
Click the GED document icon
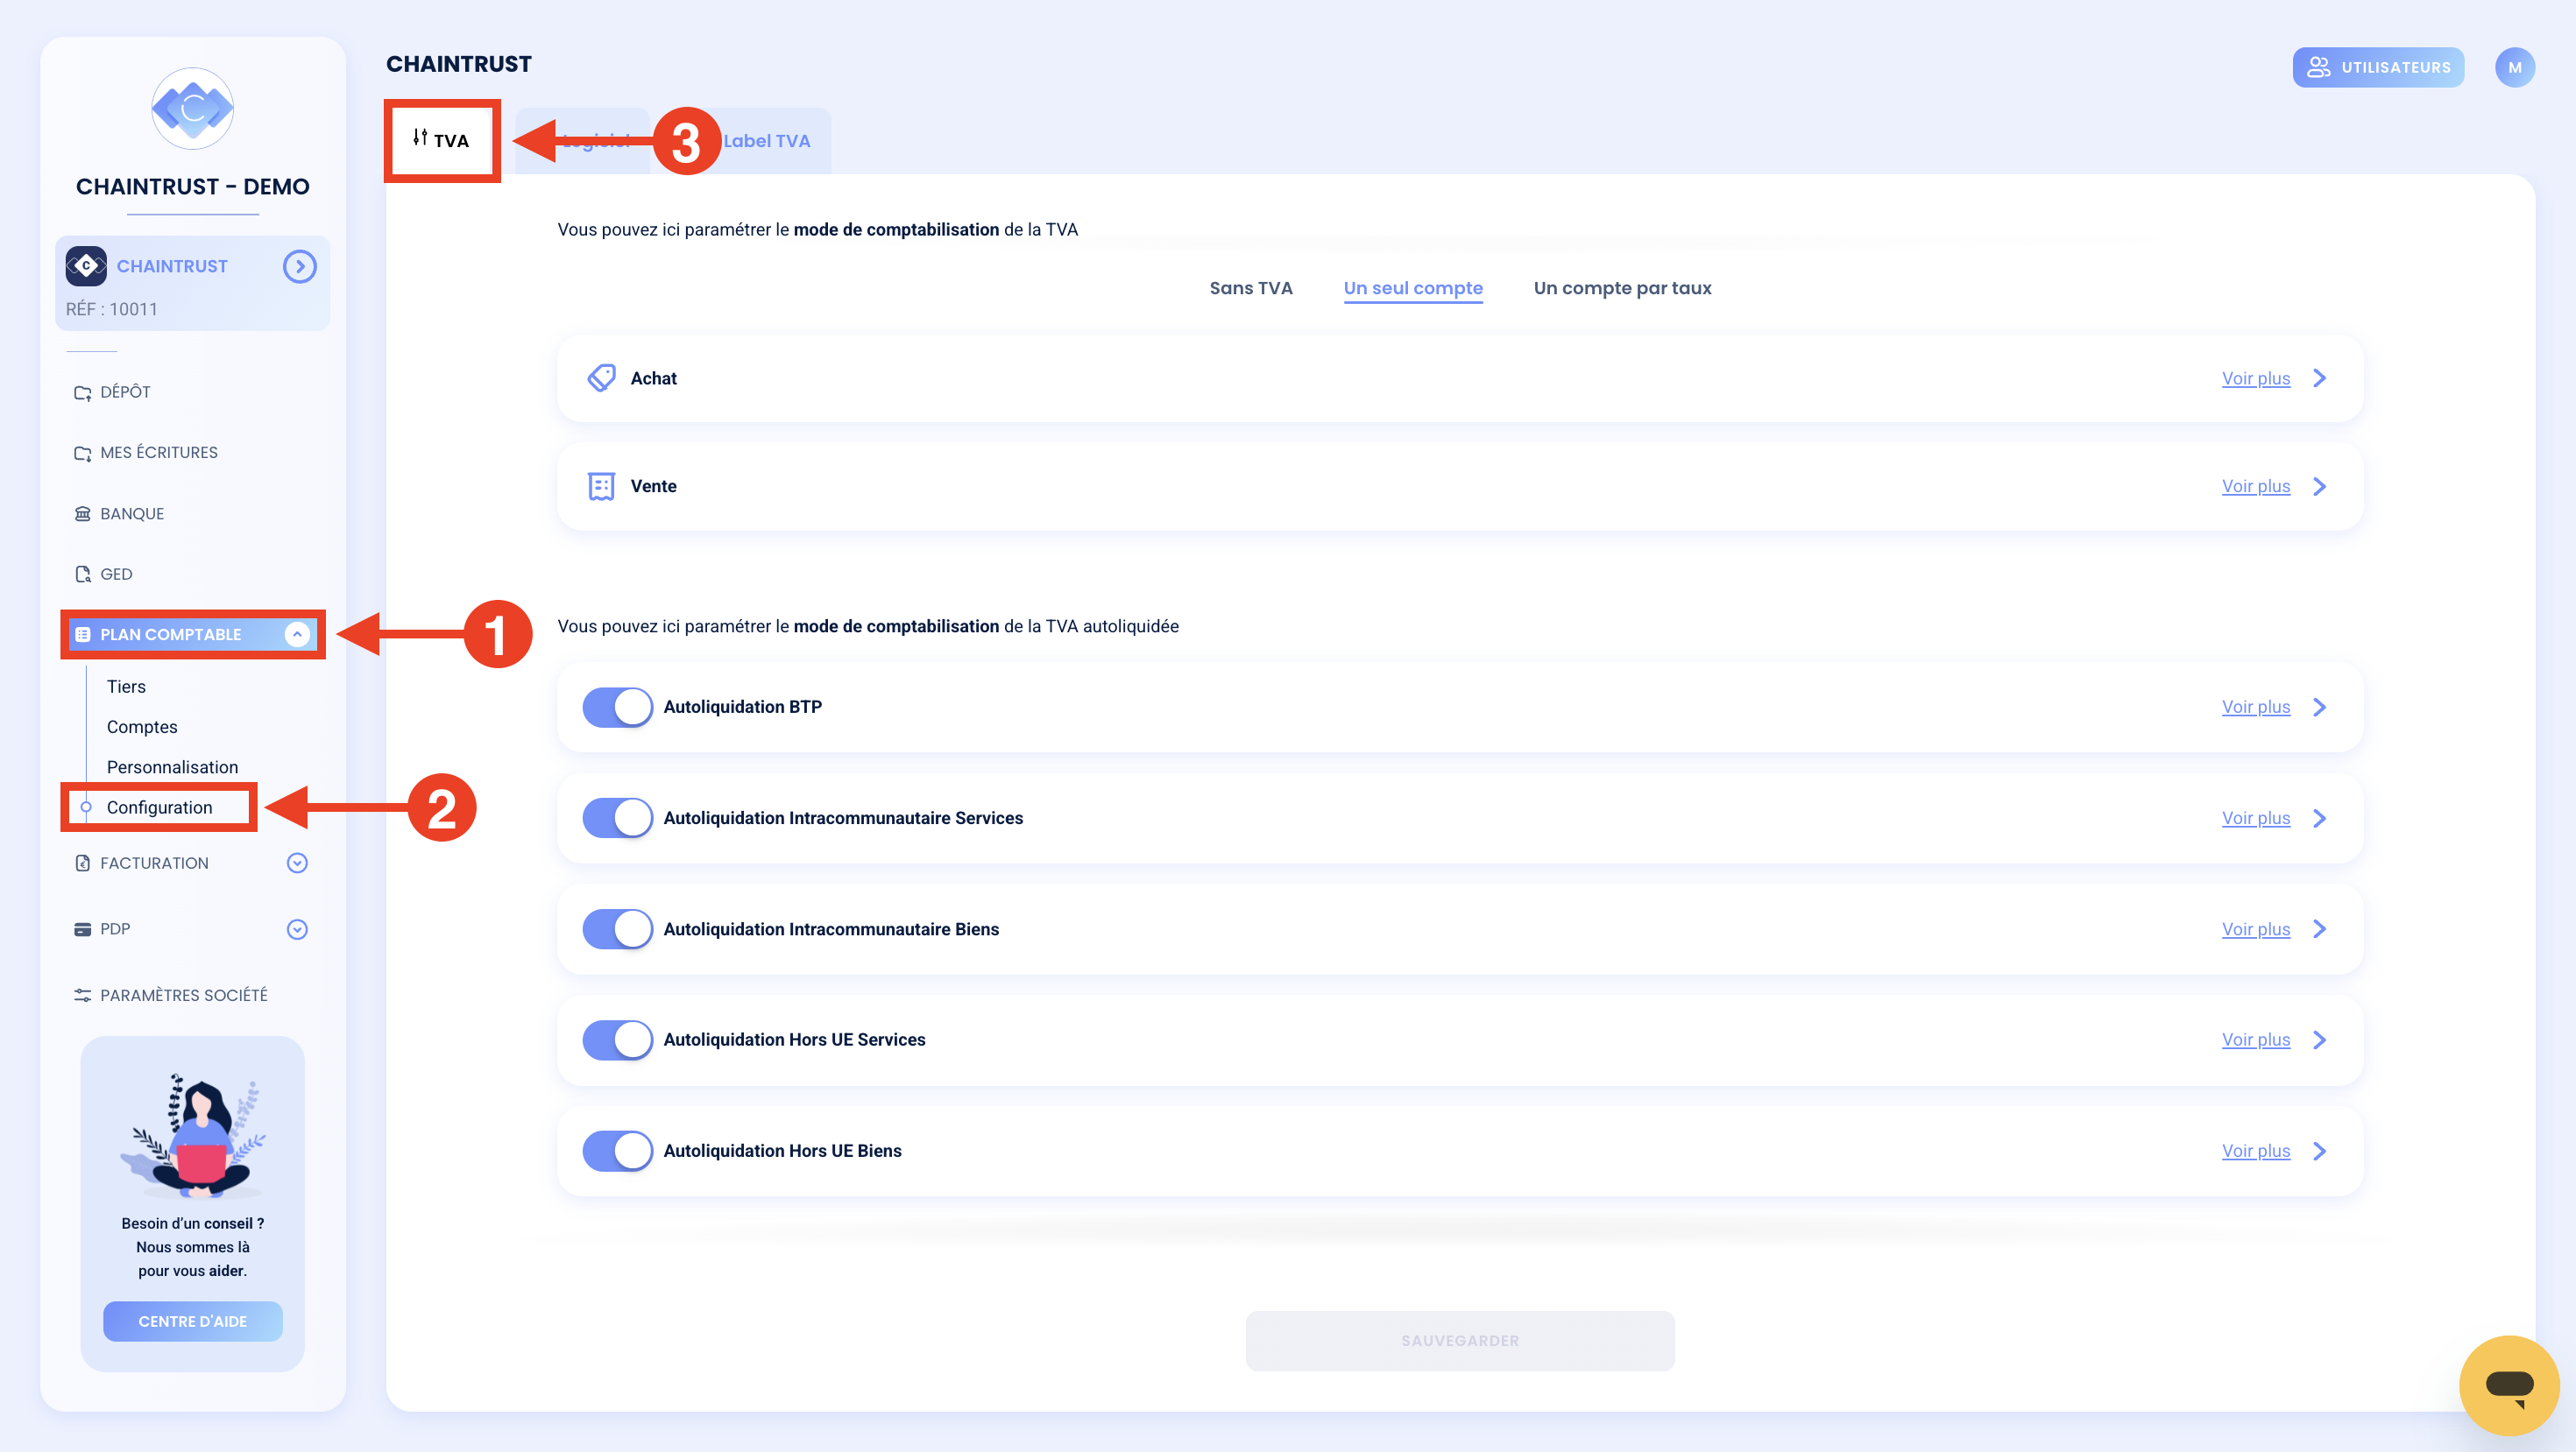coord(83,574)
